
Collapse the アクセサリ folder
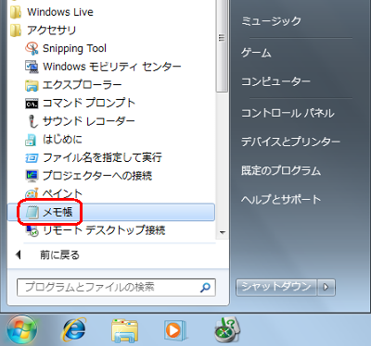(43, 31)
